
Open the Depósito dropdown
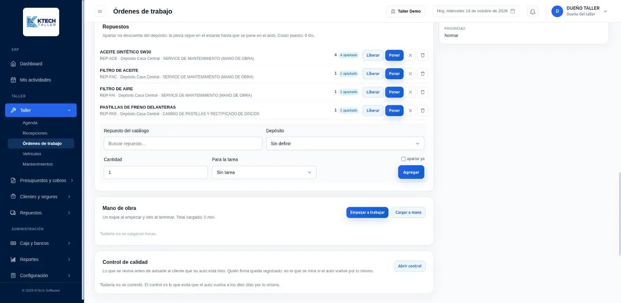click(345, 143)
